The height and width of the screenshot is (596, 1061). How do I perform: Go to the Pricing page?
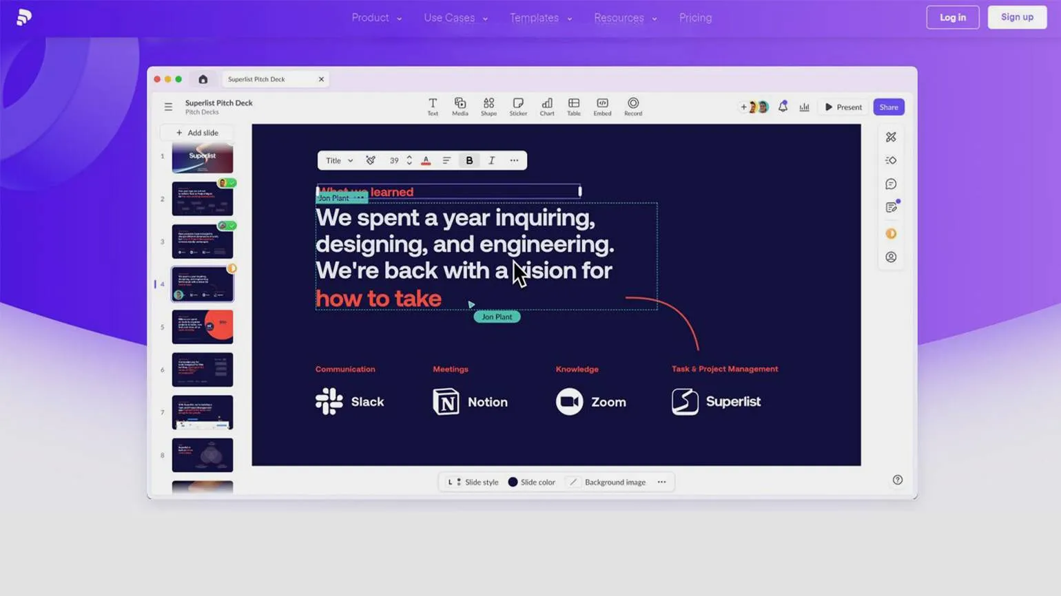tap(695, 18)
